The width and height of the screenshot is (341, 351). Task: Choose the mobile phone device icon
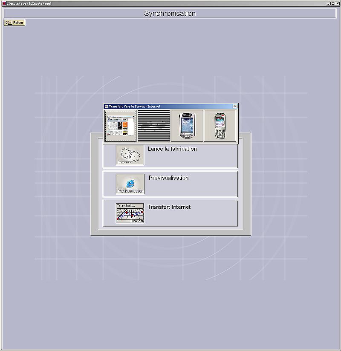220,126
